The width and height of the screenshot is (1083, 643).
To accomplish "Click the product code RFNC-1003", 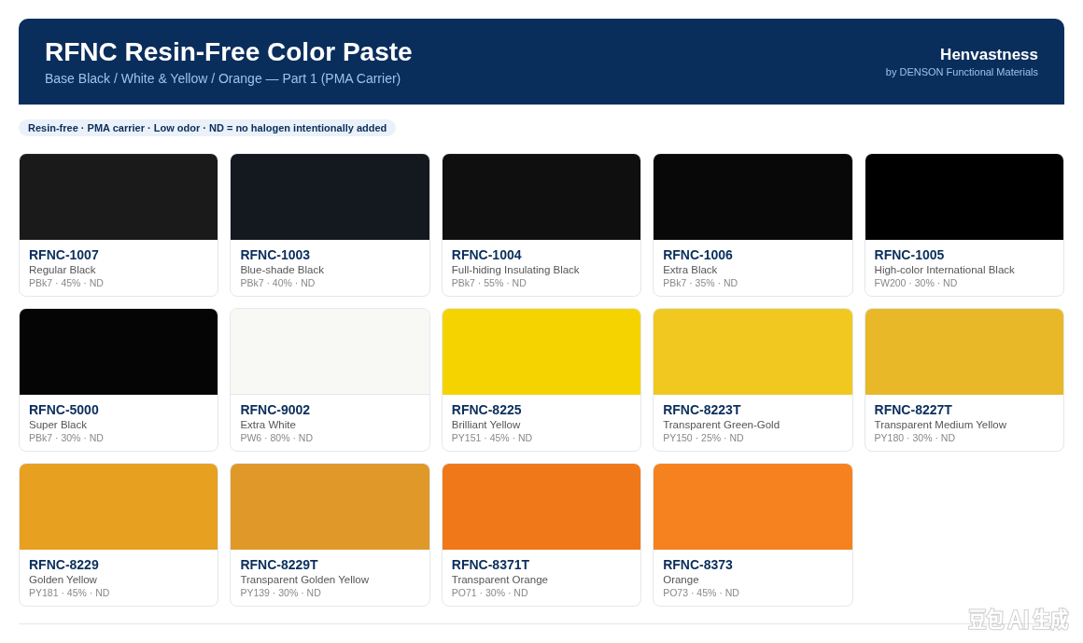I will click(274, 255).
